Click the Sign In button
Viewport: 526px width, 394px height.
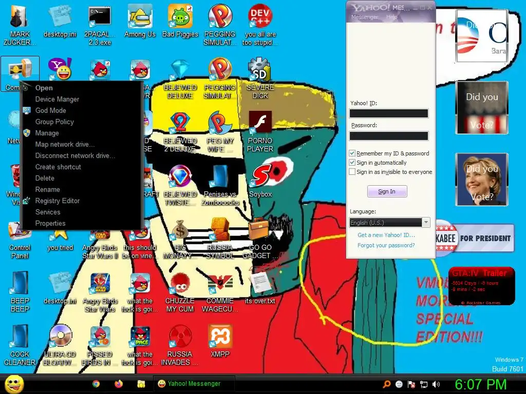click(387, 191)
